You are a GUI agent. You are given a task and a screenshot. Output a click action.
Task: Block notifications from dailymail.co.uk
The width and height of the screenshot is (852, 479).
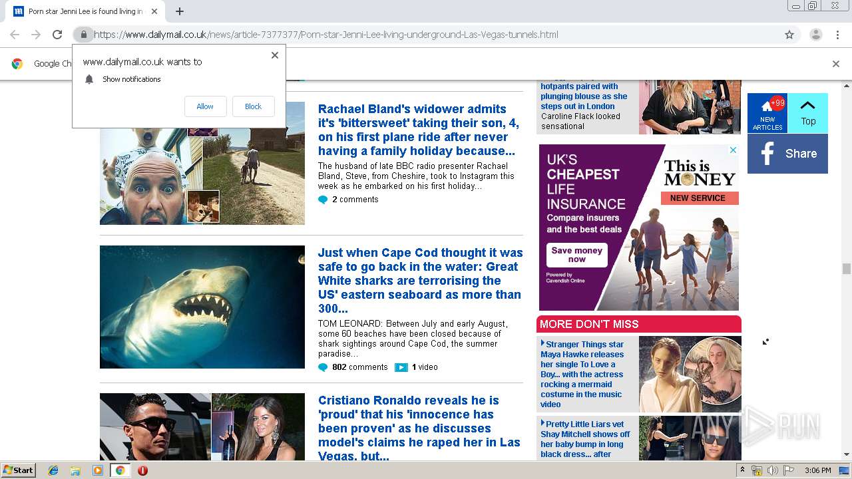tap(253, 106)
